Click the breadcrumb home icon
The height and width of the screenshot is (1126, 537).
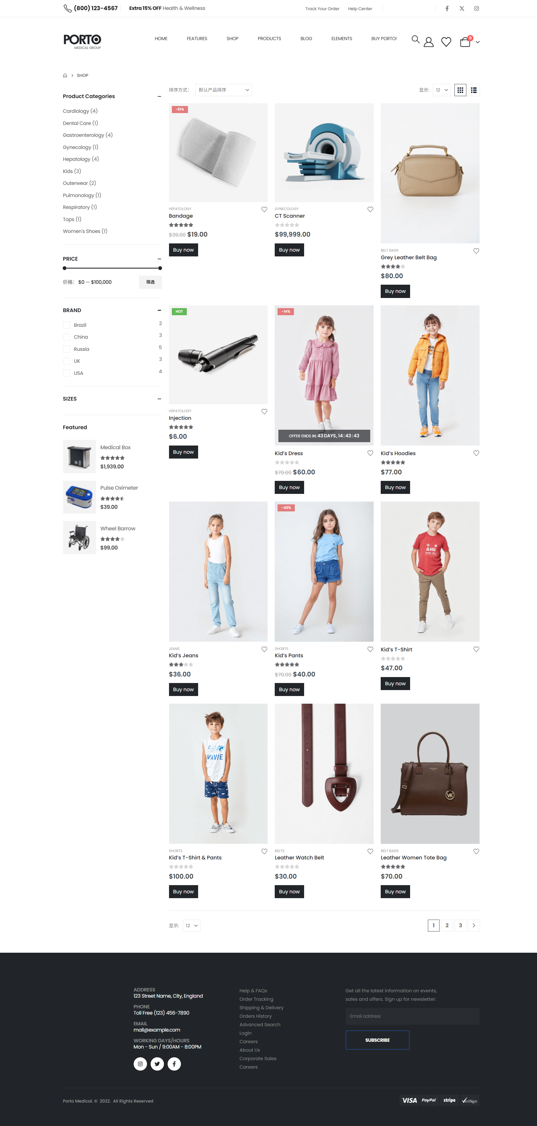(x=65, y=75)
